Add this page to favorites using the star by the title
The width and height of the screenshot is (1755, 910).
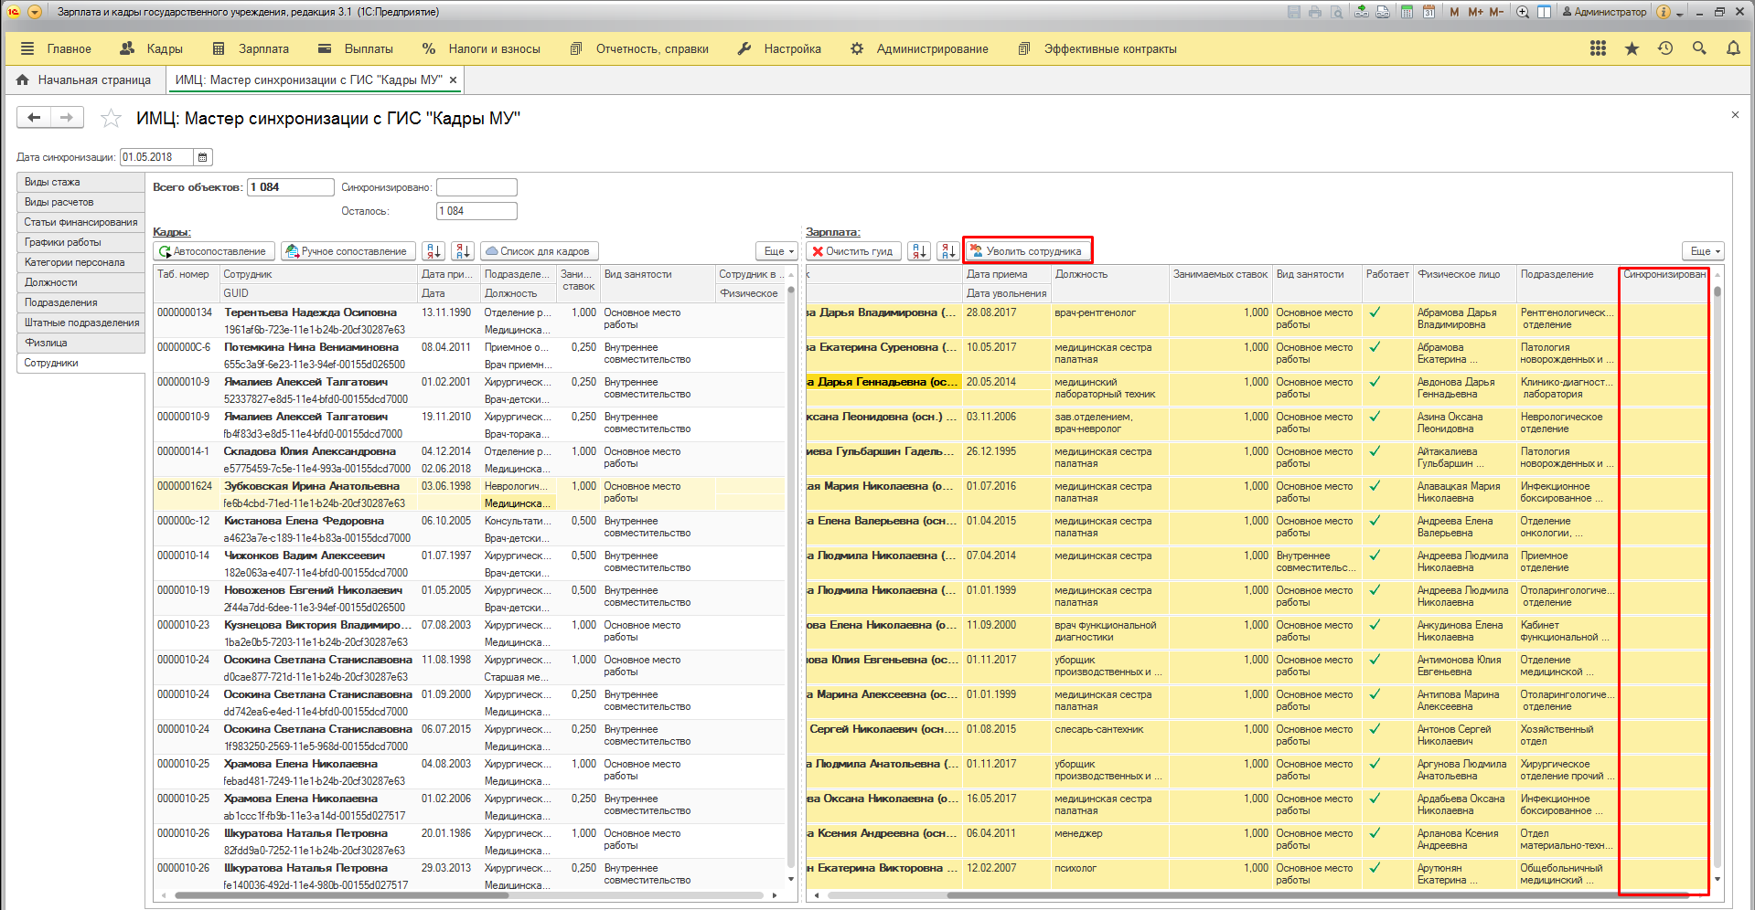(x=111, y=118)
